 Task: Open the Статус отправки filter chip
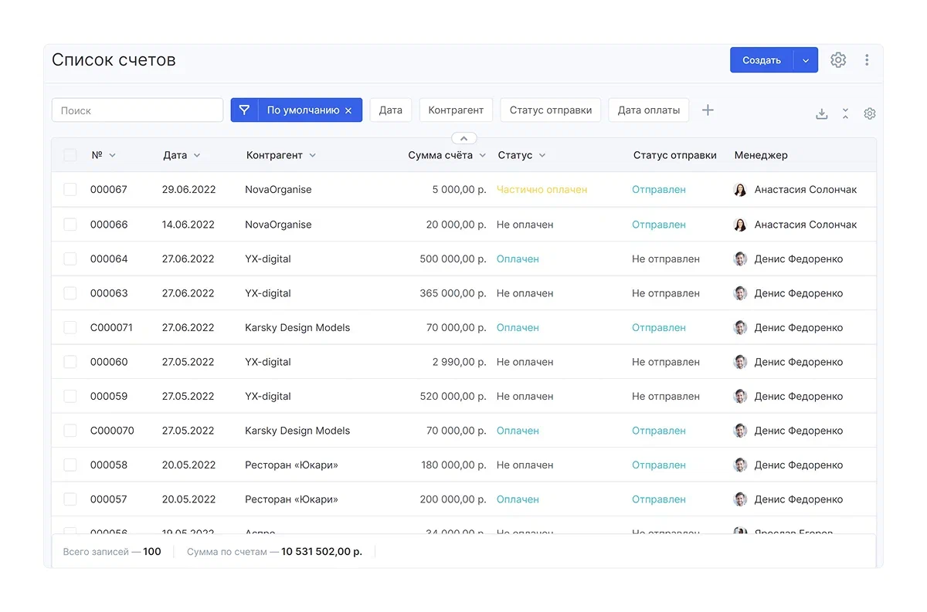[550, 110]
